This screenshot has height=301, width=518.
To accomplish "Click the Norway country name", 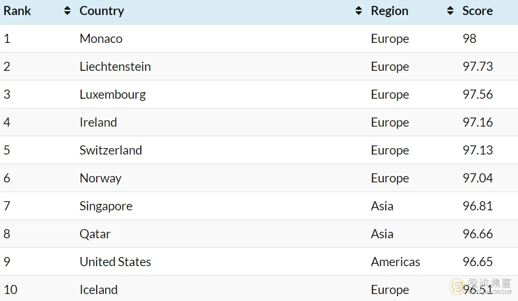I will (x=100, y=179).
